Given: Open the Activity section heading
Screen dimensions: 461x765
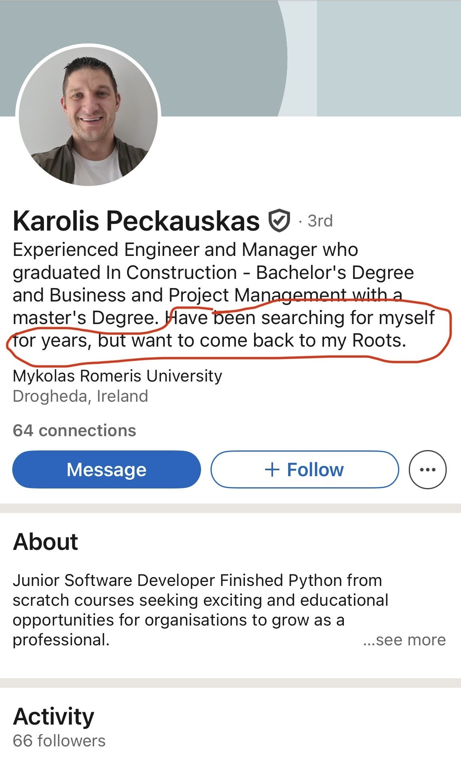Looking at the screenshot, I should tap(54, 717).
